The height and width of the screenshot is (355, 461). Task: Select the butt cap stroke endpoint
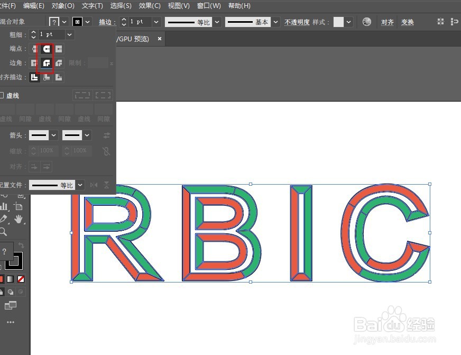point(34,49)
